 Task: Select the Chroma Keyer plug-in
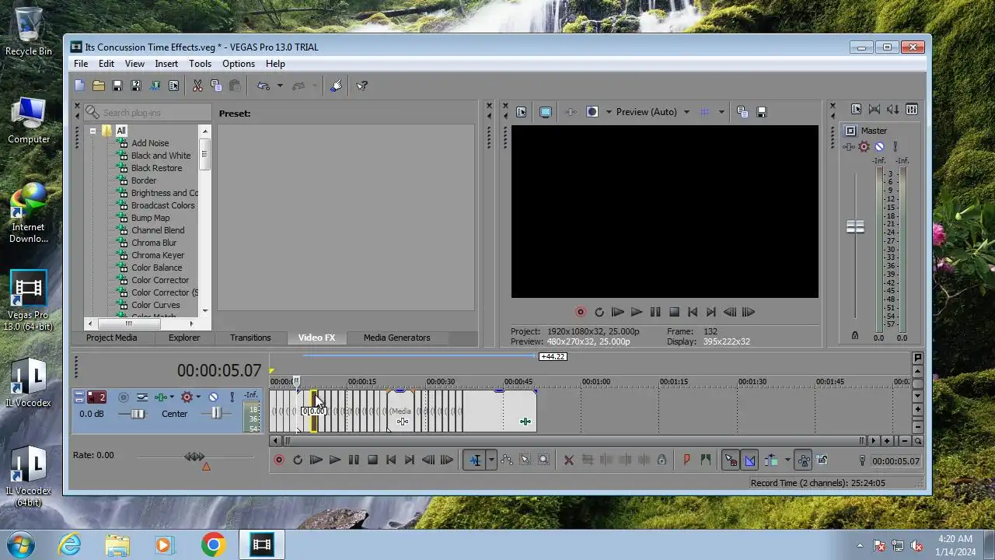pos(158,255)
